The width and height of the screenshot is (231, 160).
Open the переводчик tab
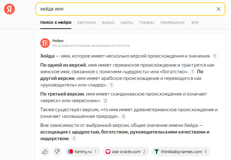[x=172, y=22]
